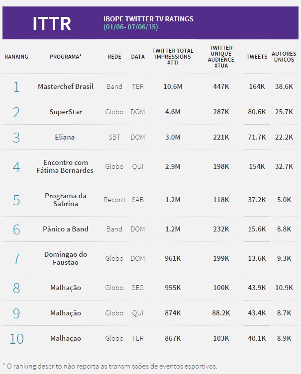Open Encontro com Fátima Bernardes entry
Viewport: 301px width, 374px height.
66,166
